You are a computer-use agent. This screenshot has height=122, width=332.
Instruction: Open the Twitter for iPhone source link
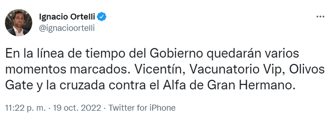click(142, 108)
